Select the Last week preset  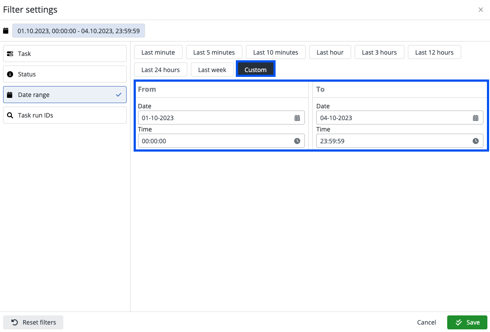click(x=212, y=70)
